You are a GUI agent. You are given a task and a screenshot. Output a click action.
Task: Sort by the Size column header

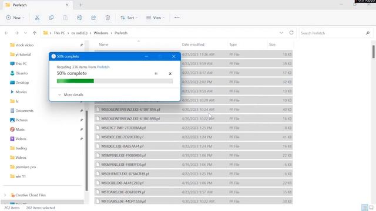[x=272, y=45]
